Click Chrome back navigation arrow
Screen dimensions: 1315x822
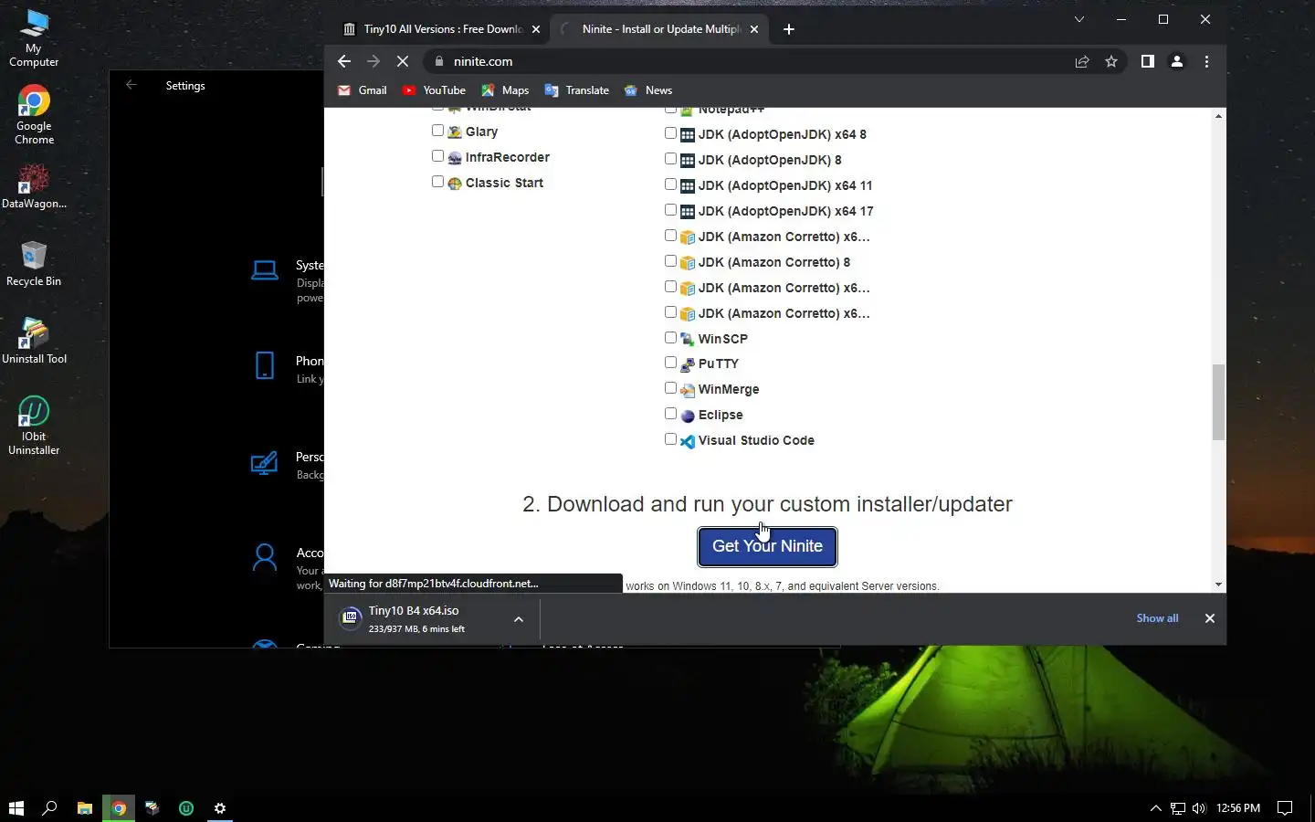coord(344,61)
